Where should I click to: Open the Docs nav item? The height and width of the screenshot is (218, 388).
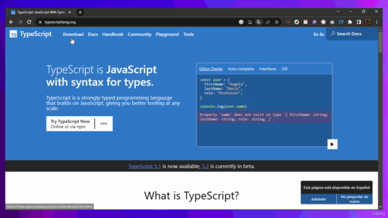point(93,35)
